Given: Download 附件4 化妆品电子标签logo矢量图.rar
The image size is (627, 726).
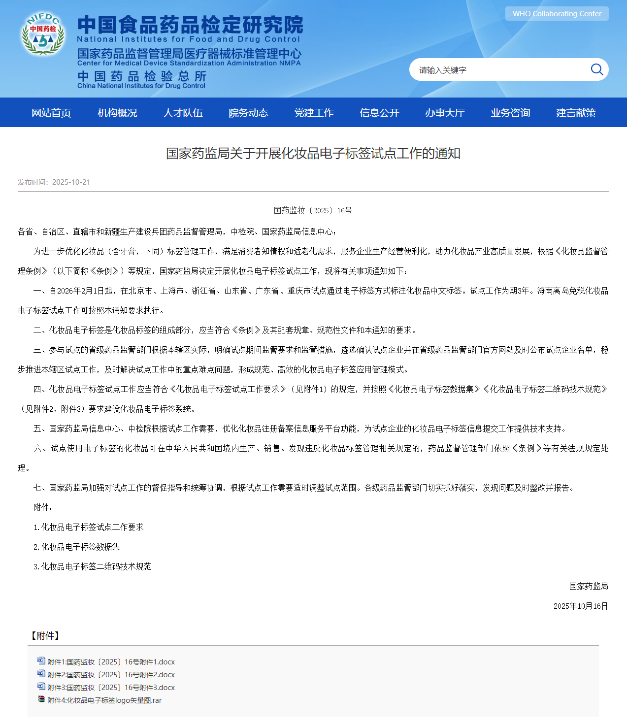Looking at the screenshot, I should [104, 700].
